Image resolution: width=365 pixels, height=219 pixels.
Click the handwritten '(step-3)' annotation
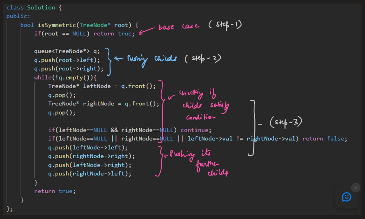click(285, 122)
